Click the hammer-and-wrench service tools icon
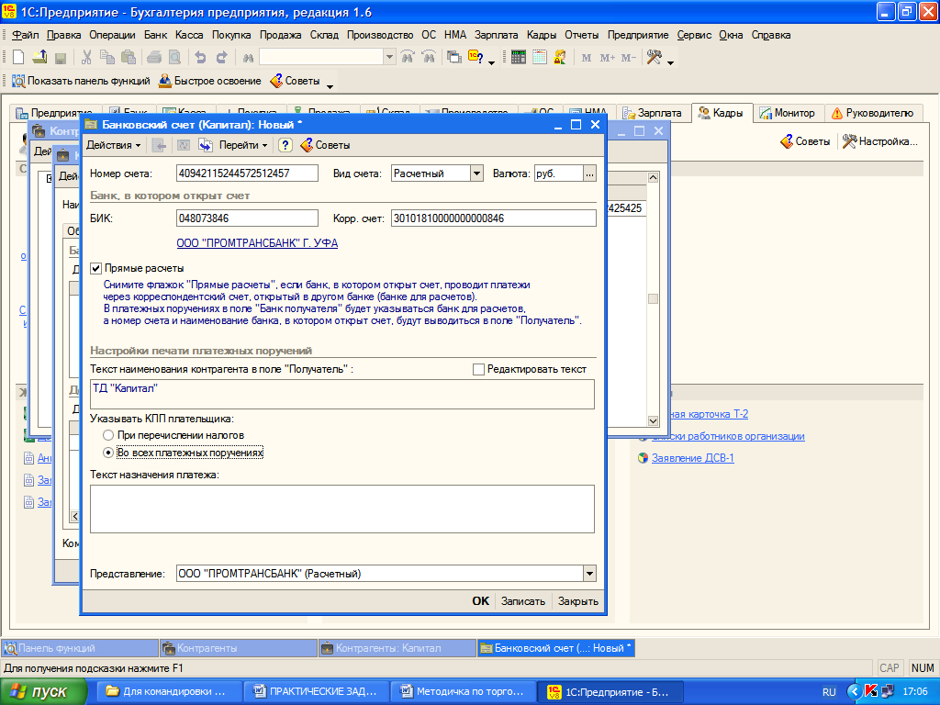Viewport: 940px width, 705px height. coord(654,58)
